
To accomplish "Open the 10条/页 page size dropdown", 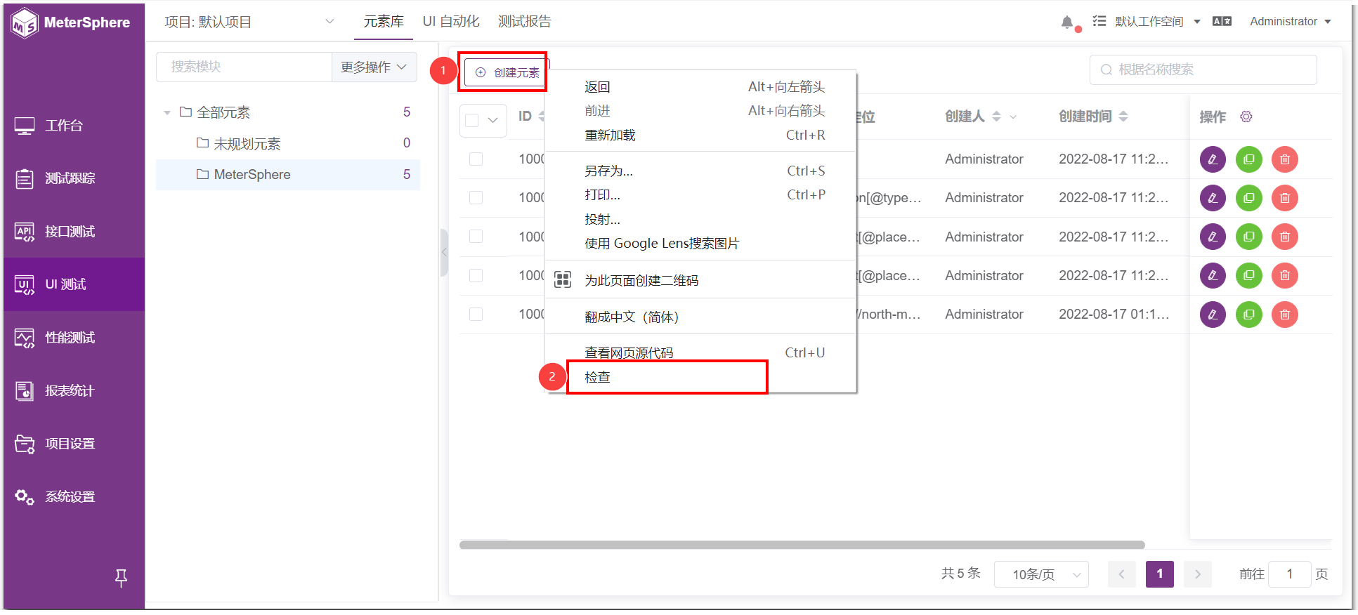I will tap(1041, 574).
